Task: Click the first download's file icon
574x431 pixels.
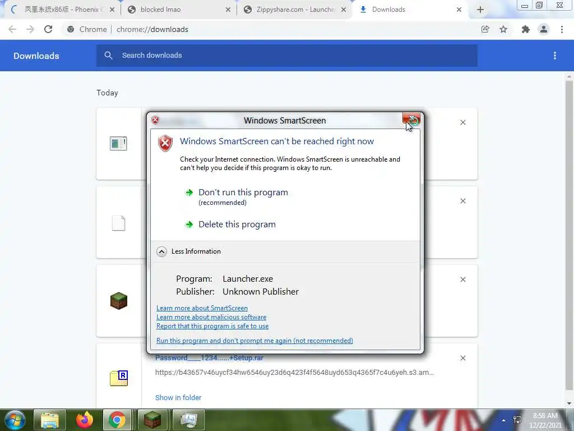Action: 119,143
